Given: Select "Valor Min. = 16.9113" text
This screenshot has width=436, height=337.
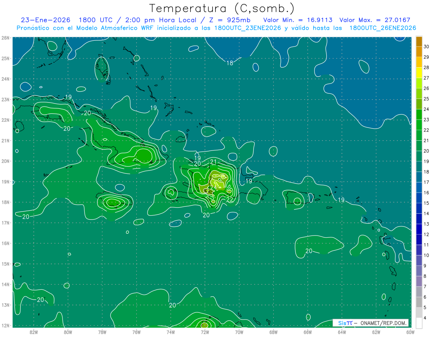Looking at the screenshot, I should coord(298,20).
